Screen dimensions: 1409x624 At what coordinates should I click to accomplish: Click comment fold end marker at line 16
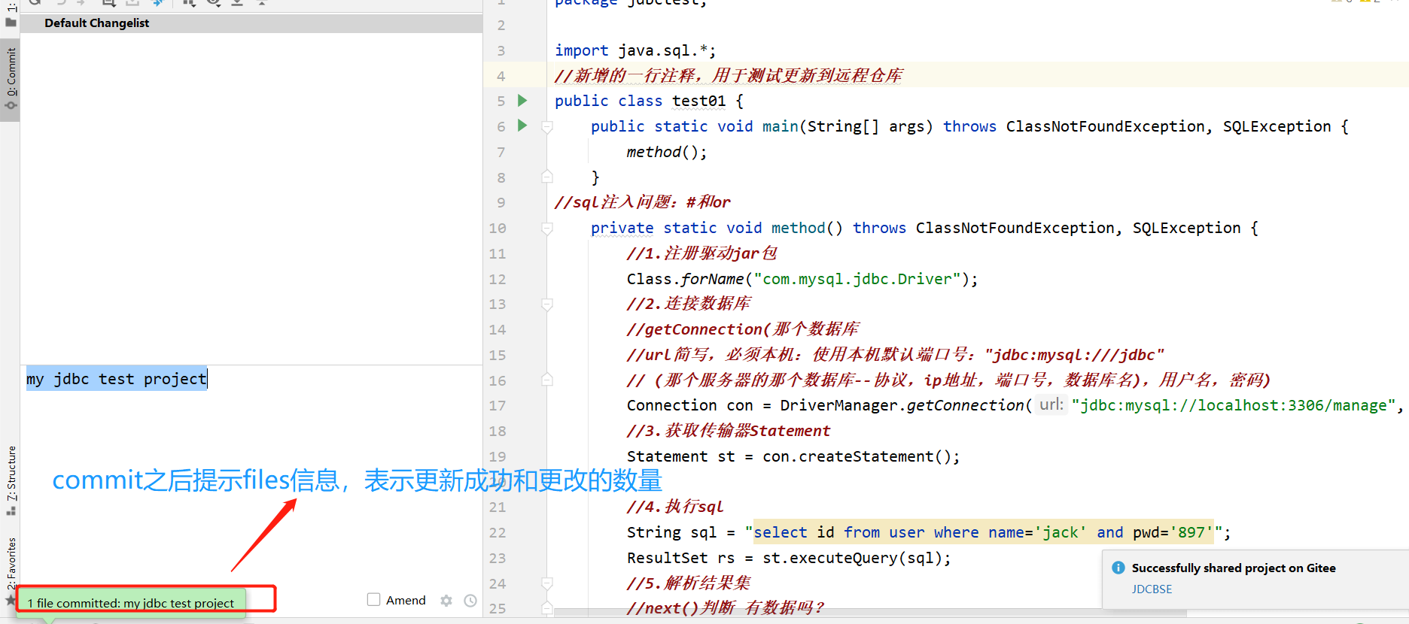pos(547,380)
